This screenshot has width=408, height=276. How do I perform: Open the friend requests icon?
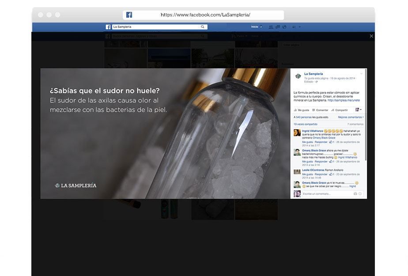coord(271,27)
